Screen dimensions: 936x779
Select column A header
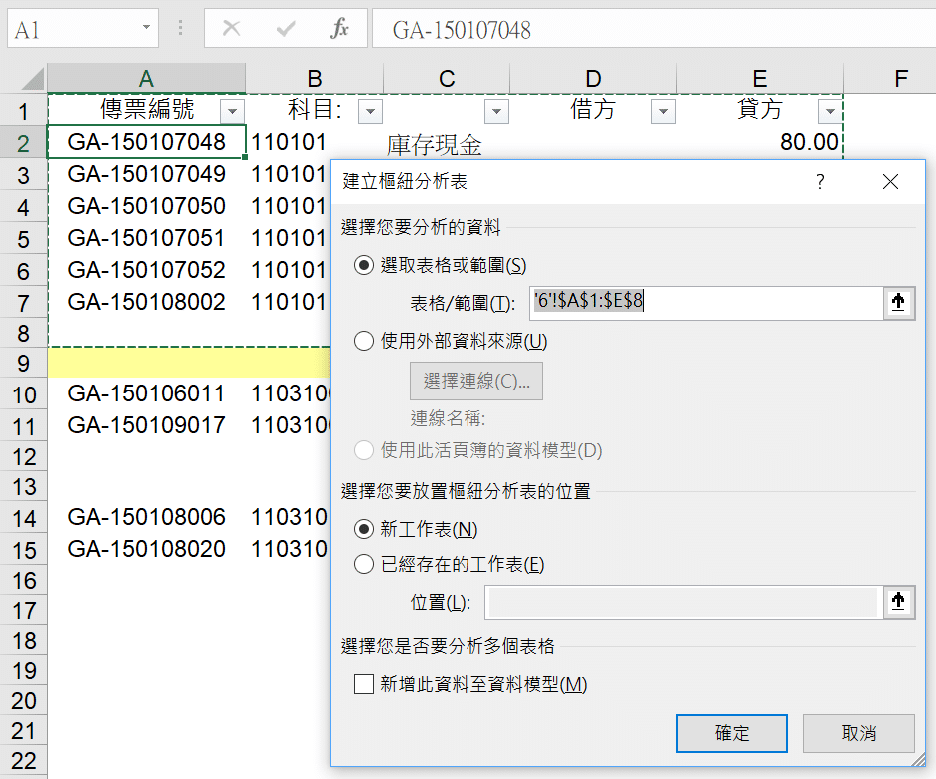[x=146, y=78]
